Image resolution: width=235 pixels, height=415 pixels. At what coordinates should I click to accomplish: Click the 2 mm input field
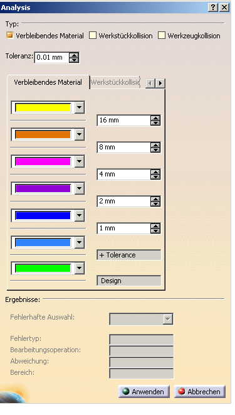(123, 202)
